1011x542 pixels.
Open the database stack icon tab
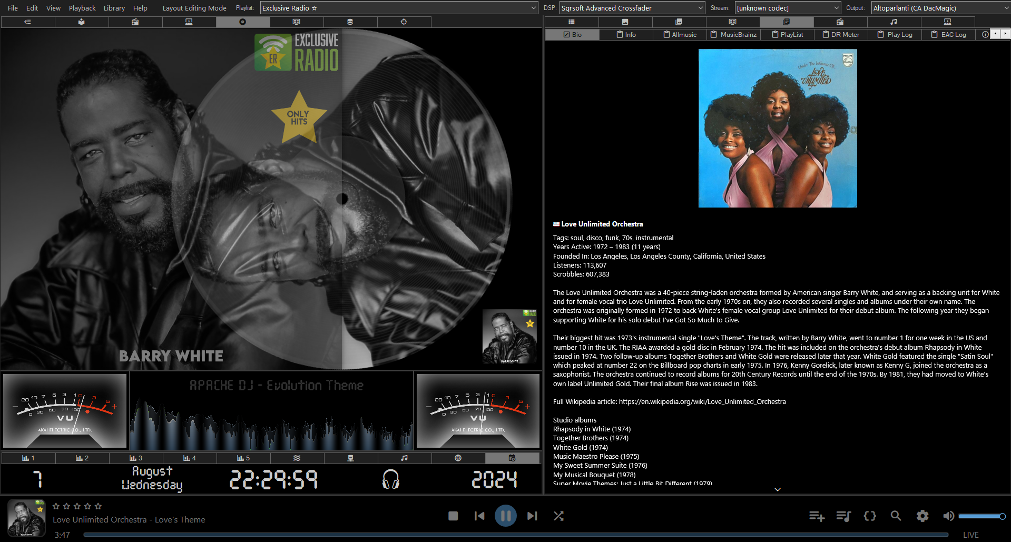tap(350, 22)
